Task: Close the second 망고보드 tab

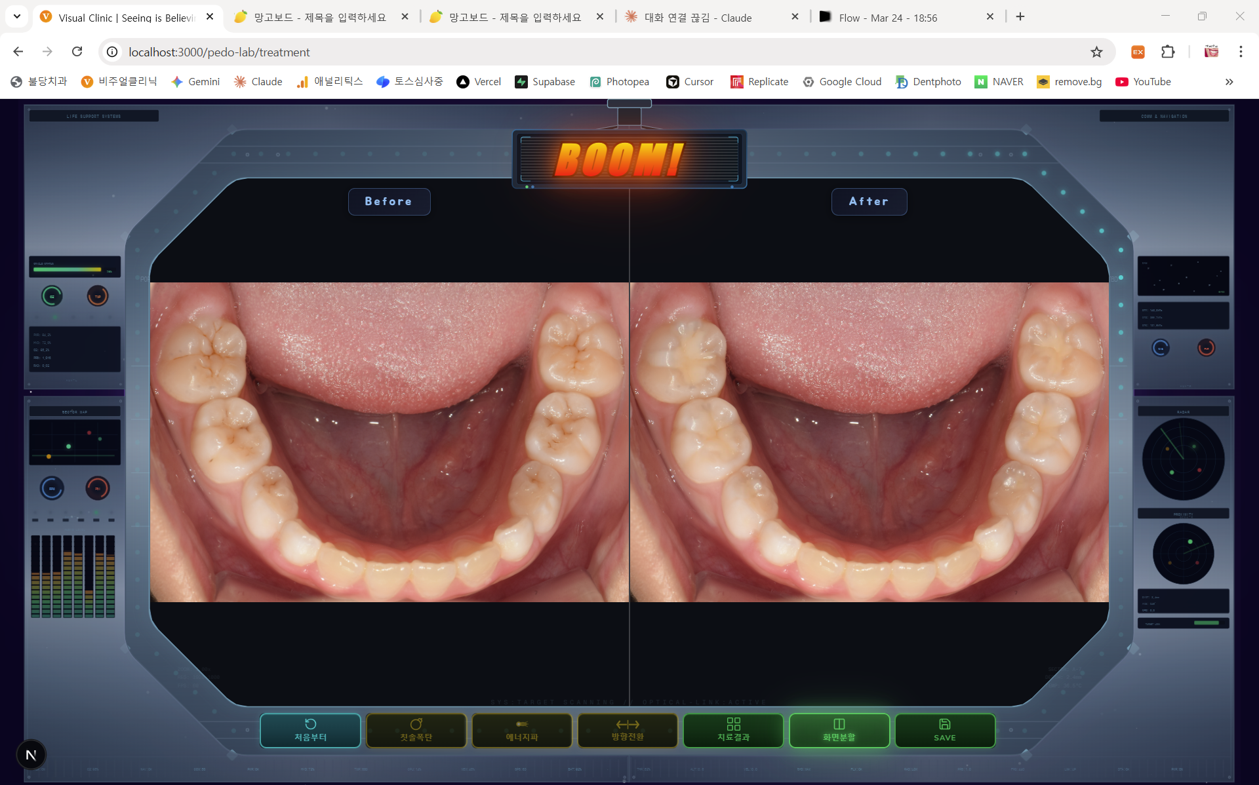Action: pyautogui.click(x=600, y=17)
